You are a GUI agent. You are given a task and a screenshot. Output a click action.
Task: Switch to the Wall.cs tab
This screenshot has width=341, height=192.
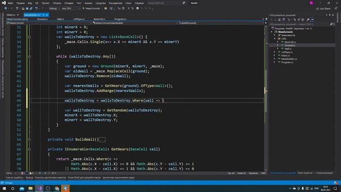pyautogui.click(x=60, y=19)
